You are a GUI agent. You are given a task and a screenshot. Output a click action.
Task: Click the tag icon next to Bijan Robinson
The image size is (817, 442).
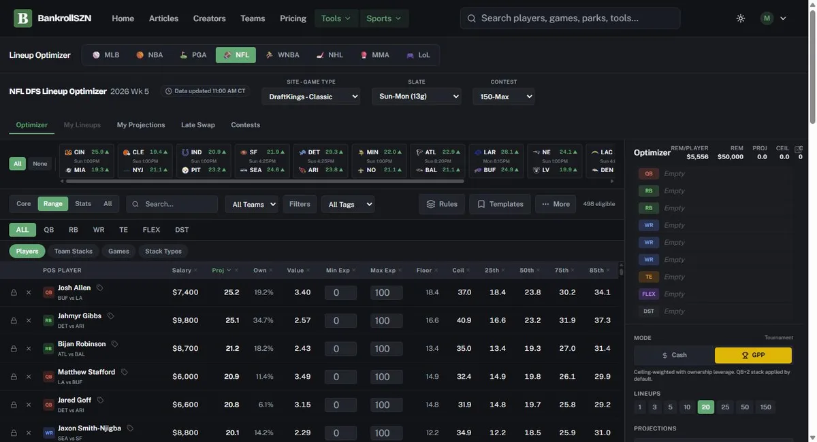(x=115, y=344)
